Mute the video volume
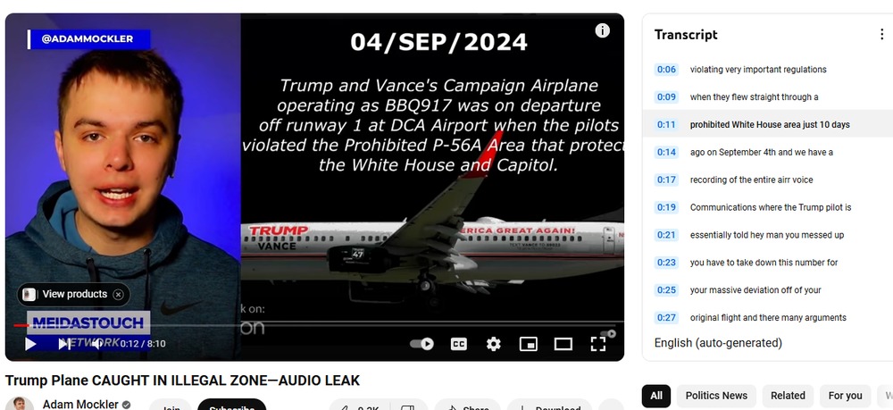 pos(98,343)
